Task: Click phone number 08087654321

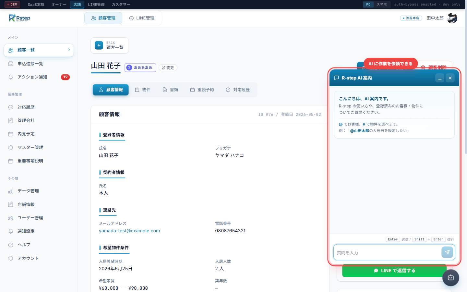Action: 230,231
